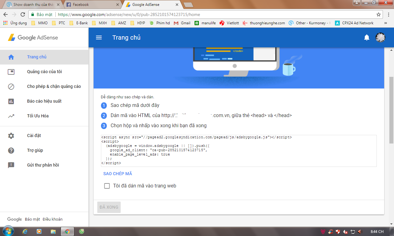This screenshot has width=394, height=236.
Task: Close the 'Show doanh thu của' tab
Action: pos(58,5)
